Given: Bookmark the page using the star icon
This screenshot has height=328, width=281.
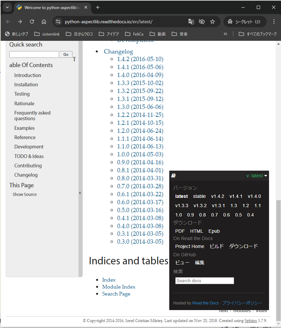Looking at the screenshot, I should point(212,21).
